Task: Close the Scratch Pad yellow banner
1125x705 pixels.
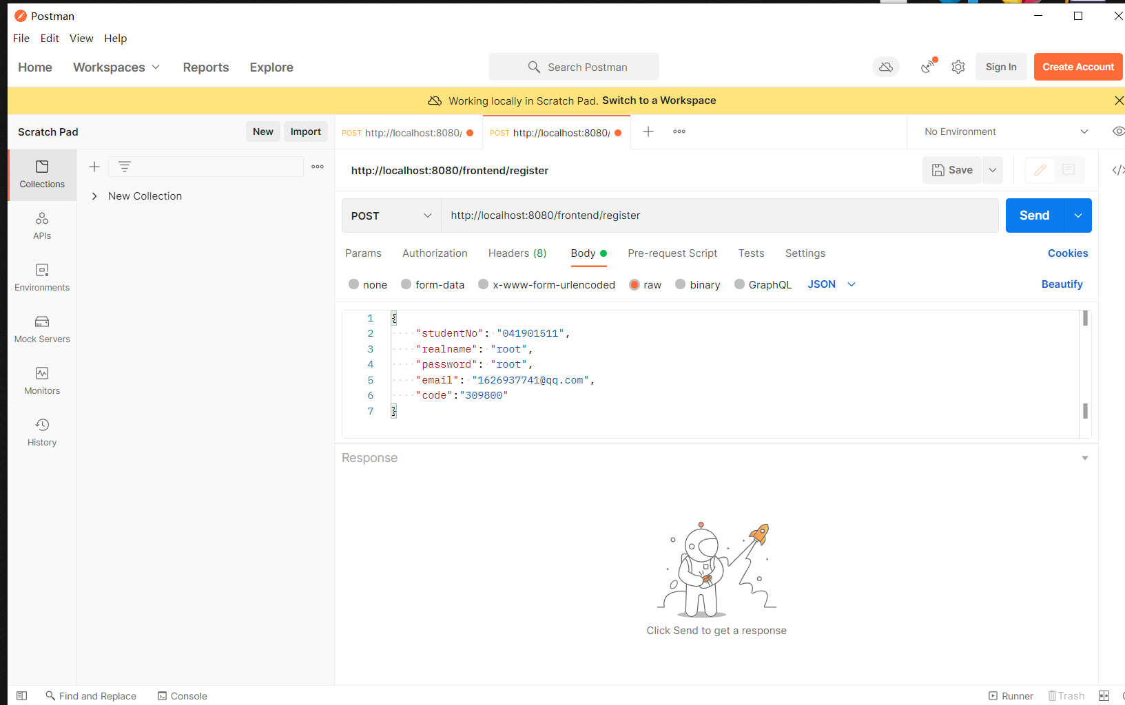Action: pos(1119,101)
